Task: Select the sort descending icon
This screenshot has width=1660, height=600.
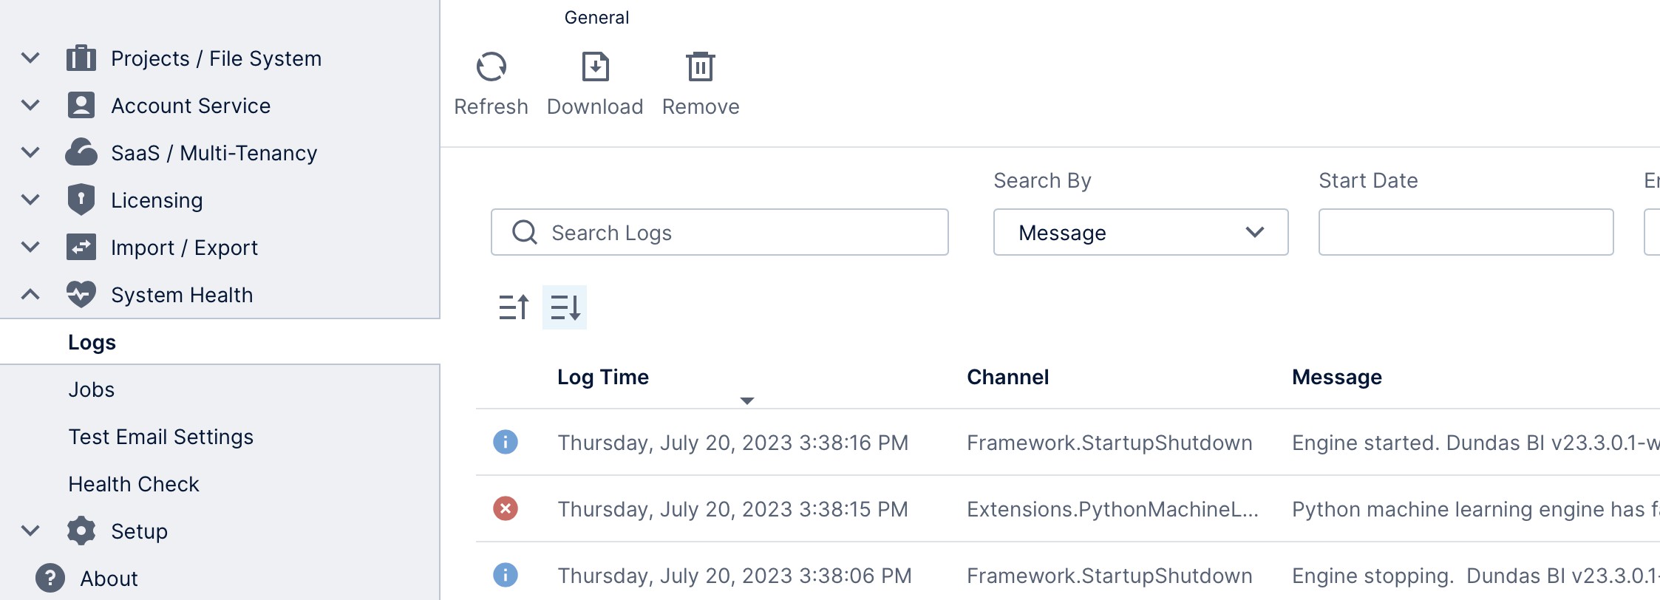Action: pos(564,307)
